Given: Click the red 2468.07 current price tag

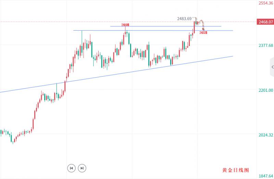Looking at the screenshot, I should tap(265, 22).
